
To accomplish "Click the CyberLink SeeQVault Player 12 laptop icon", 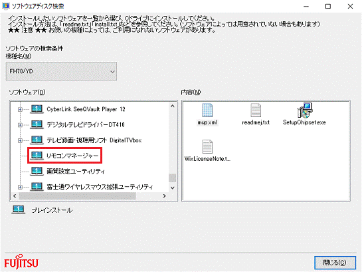I will coord(37,109).
